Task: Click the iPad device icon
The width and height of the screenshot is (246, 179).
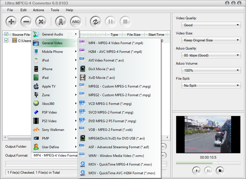Action: (36, 77)
